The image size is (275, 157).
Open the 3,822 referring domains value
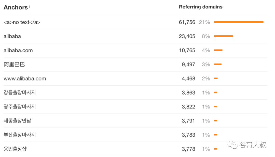click(x=188, y=107)
